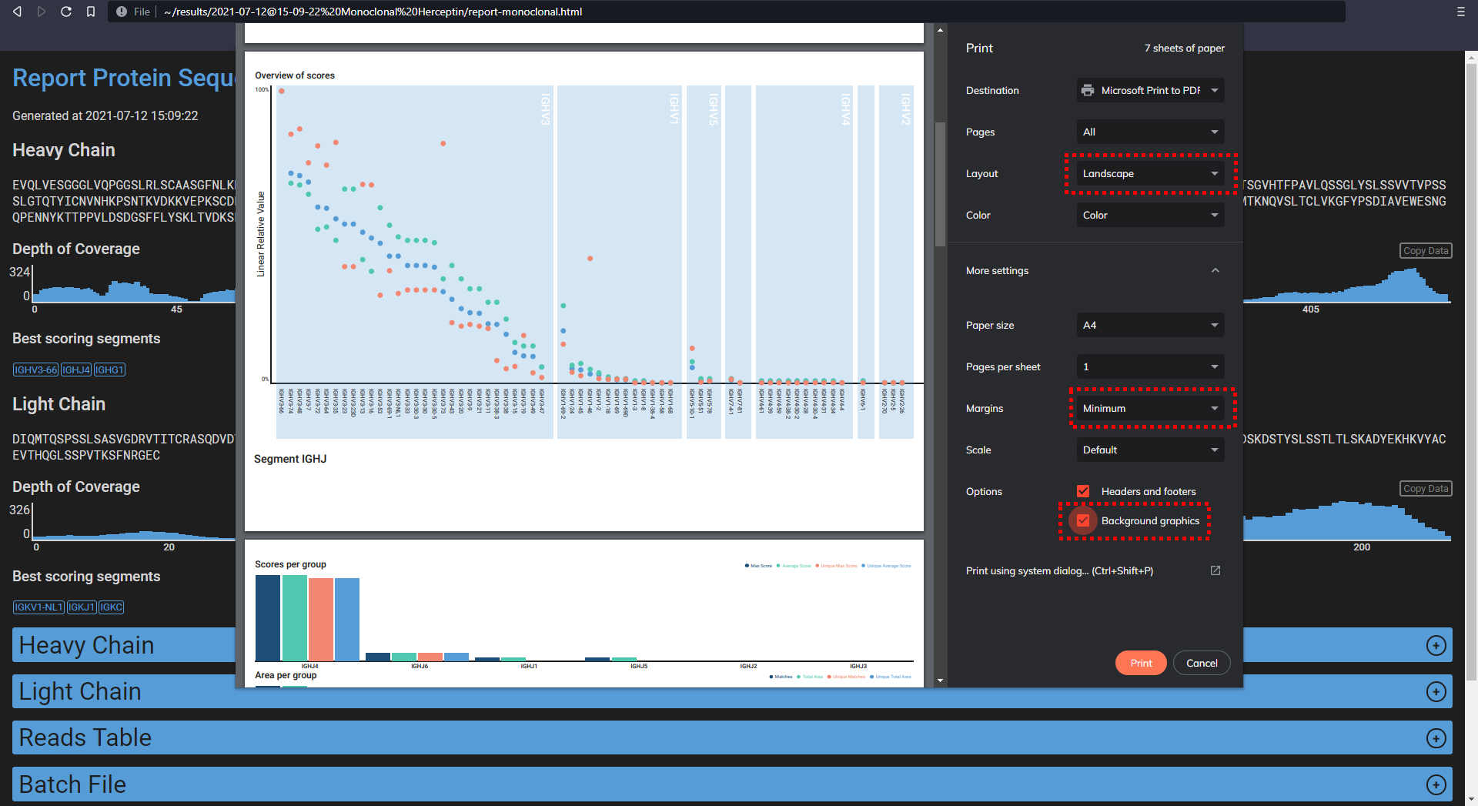Cancel the print dialog
1478x806 pixels.
click(1202, 663)
